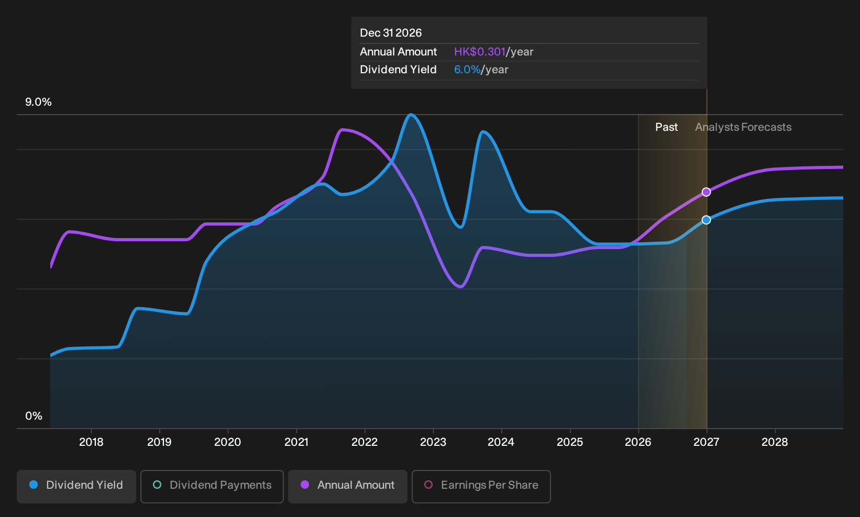Image resolution: width=860 pixels, height=517 pixels.
Task: Click the 2023 x-axis label
Action: [x=433, y=442]
